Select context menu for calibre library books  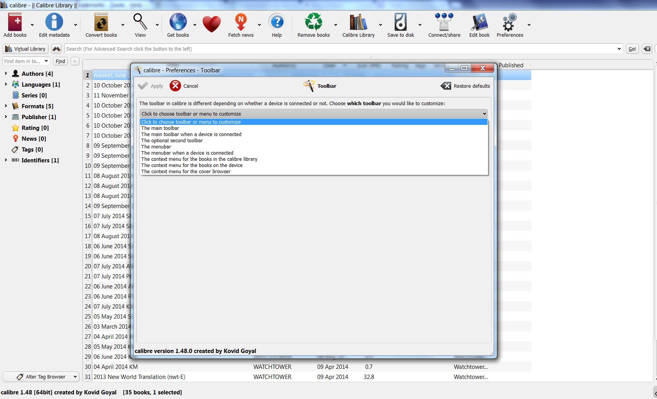coord(313,159)
